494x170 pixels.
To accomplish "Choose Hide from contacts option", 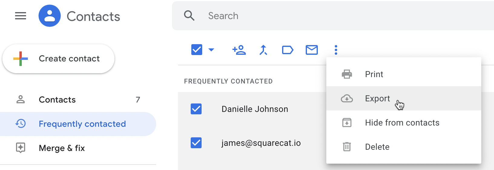I will (x=402, y=123).
